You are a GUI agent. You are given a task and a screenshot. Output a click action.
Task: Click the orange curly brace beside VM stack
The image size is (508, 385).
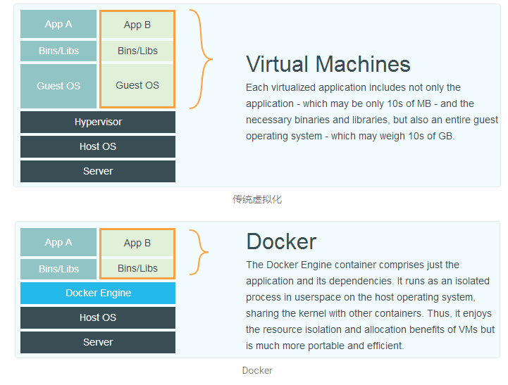[x=201, y=59]
